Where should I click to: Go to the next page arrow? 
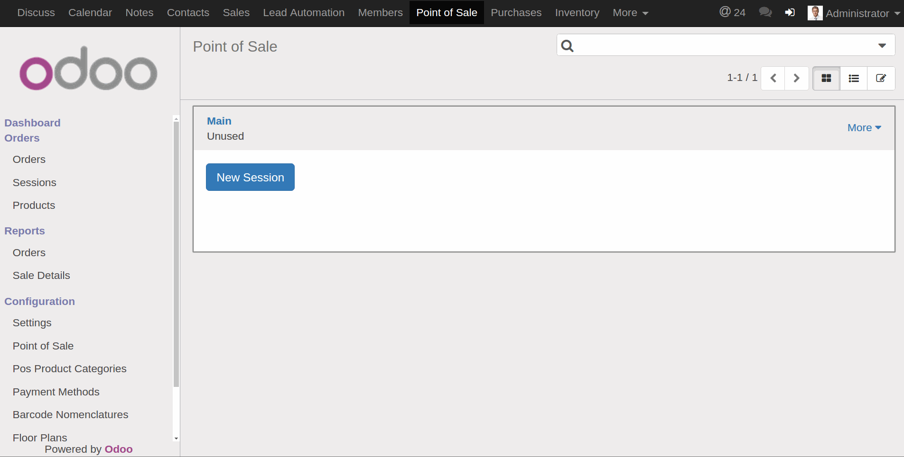pyautogui.click(x=797, y=78)
